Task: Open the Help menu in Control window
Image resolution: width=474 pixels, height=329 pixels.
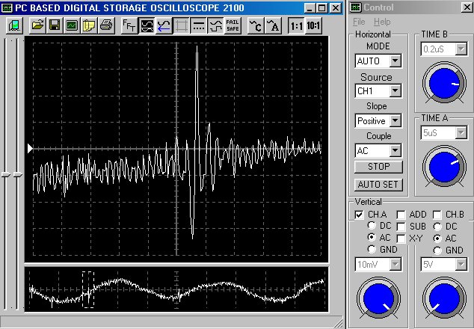Action: coord(381,22)
